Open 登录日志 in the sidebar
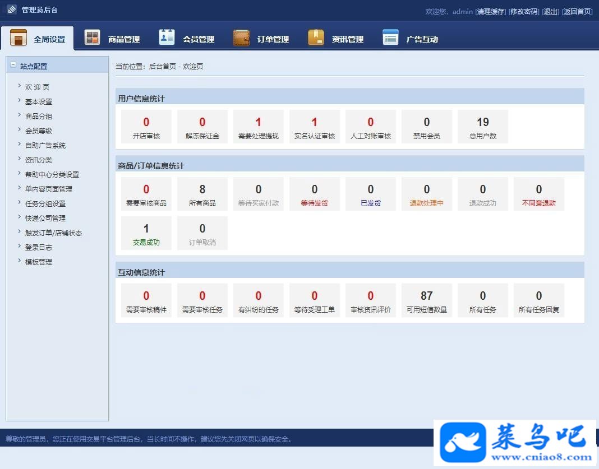Image resolution: width=599 pixels, height=469 pixels. [39, 247]
